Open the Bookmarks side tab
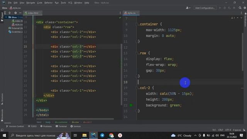247x139 pixels. [x=2, y=115]
